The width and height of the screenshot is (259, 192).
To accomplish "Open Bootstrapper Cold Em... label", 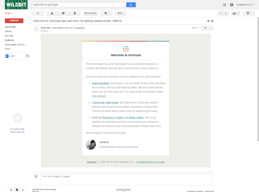I will point(16,45).
